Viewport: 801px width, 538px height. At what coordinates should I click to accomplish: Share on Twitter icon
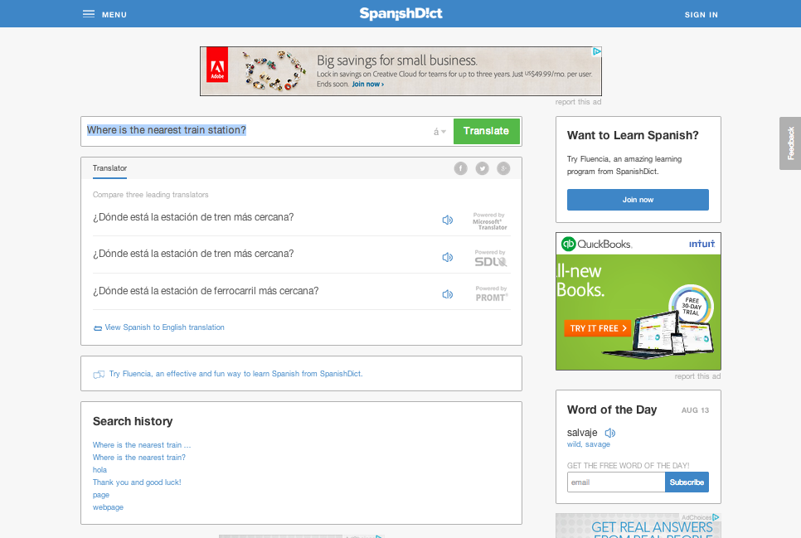pos(483,168)
